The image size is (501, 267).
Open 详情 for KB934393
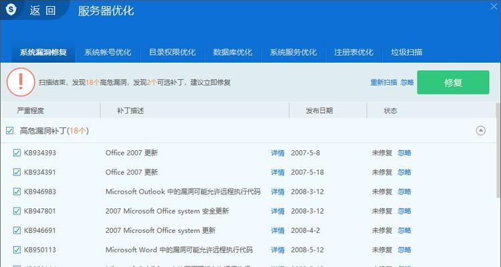click(278, 153)
